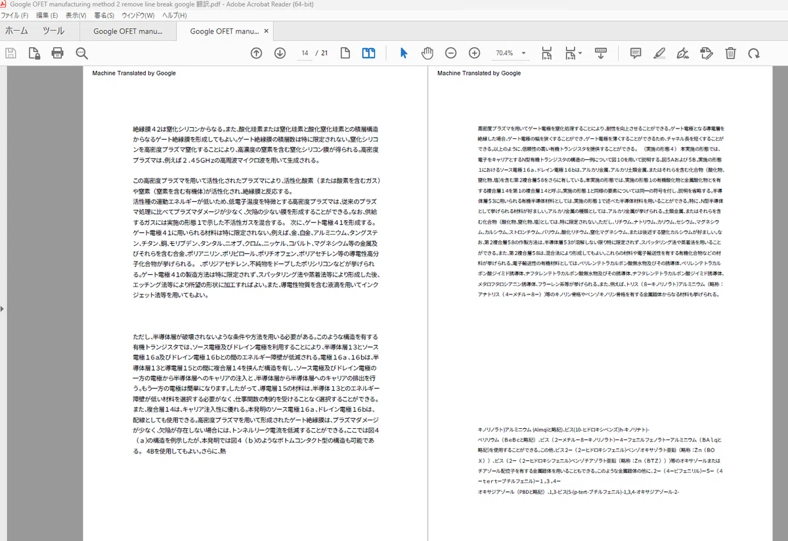
Task: Click the stamp tool icon
Action: pyautogui.click(x=707, y=53)
